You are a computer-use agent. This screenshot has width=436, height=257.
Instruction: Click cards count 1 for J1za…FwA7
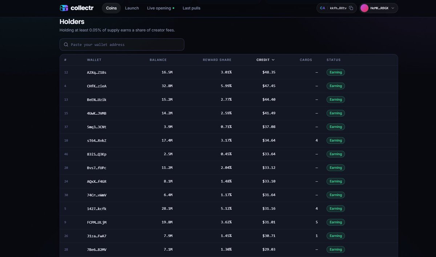[x=316, y=236]
